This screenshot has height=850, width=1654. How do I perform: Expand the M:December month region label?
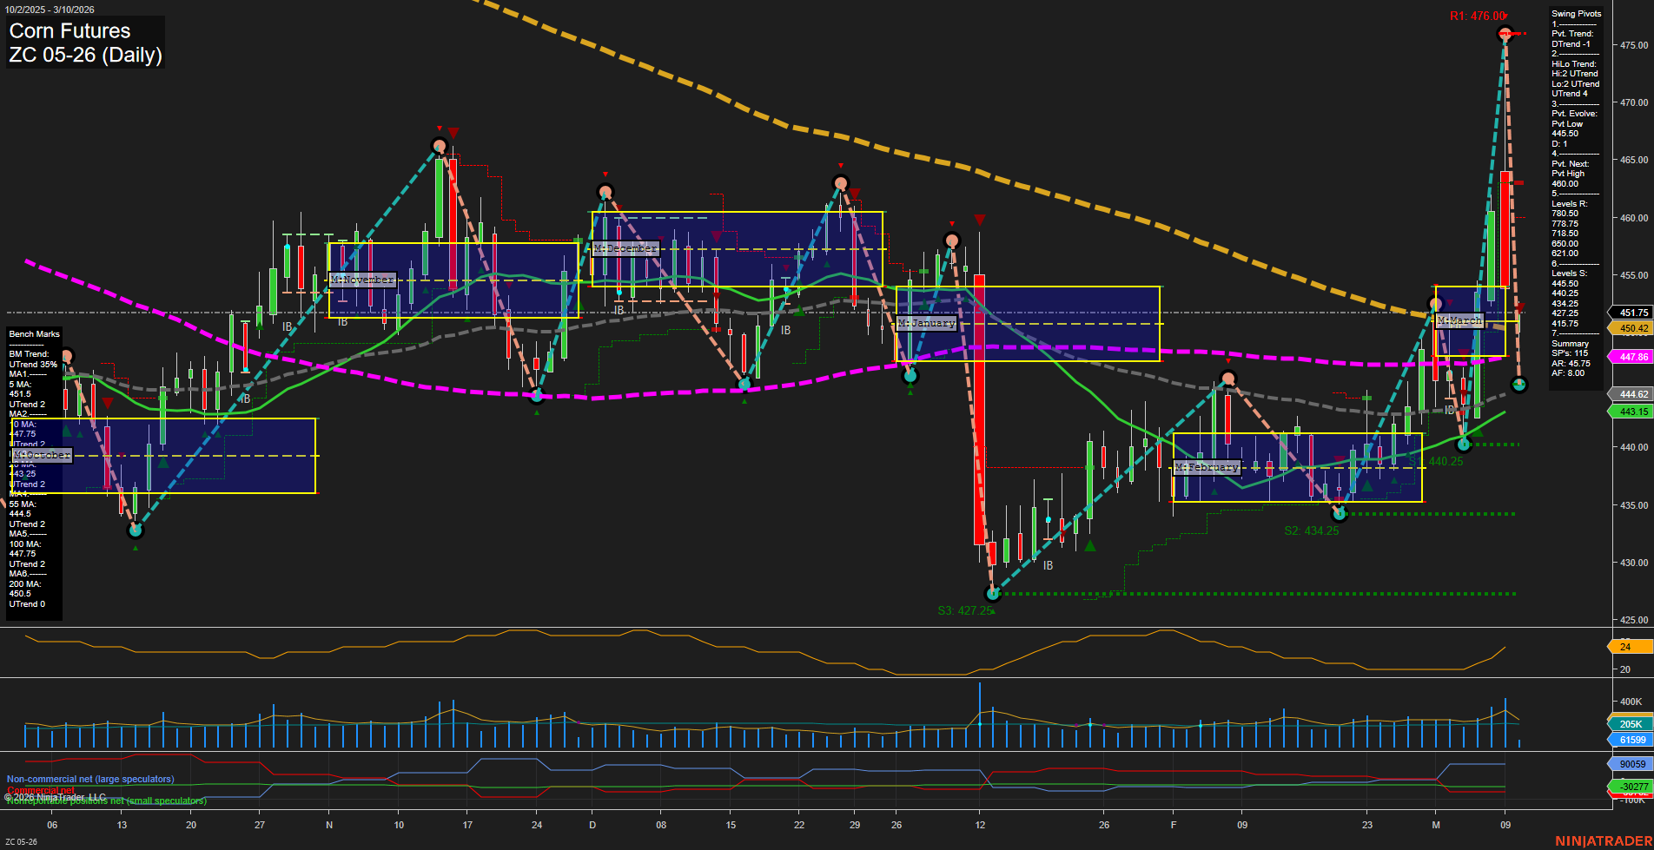(626, 248)
